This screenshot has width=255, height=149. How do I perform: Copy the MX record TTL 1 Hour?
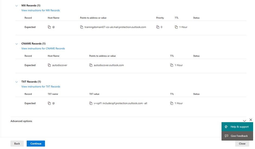tap(176, 27)
